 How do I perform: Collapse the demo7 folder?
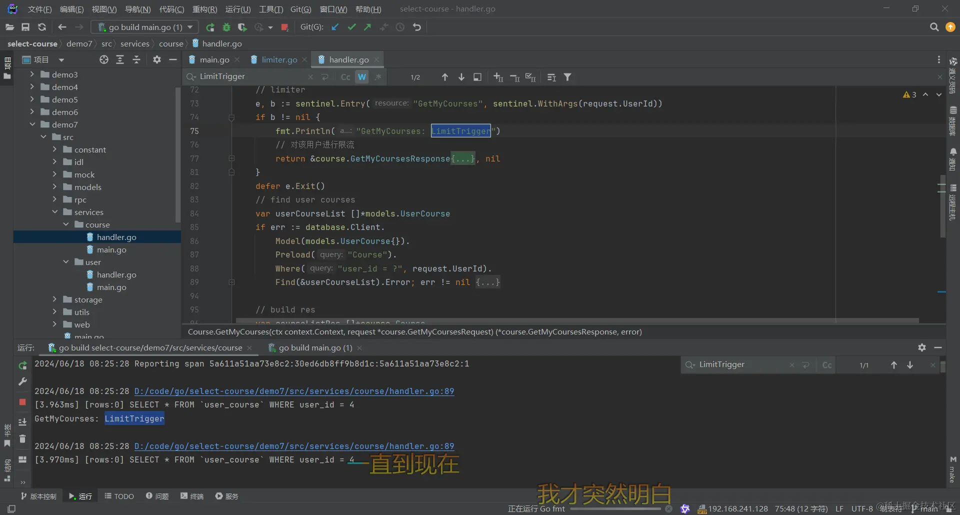[x=32, y=124]
